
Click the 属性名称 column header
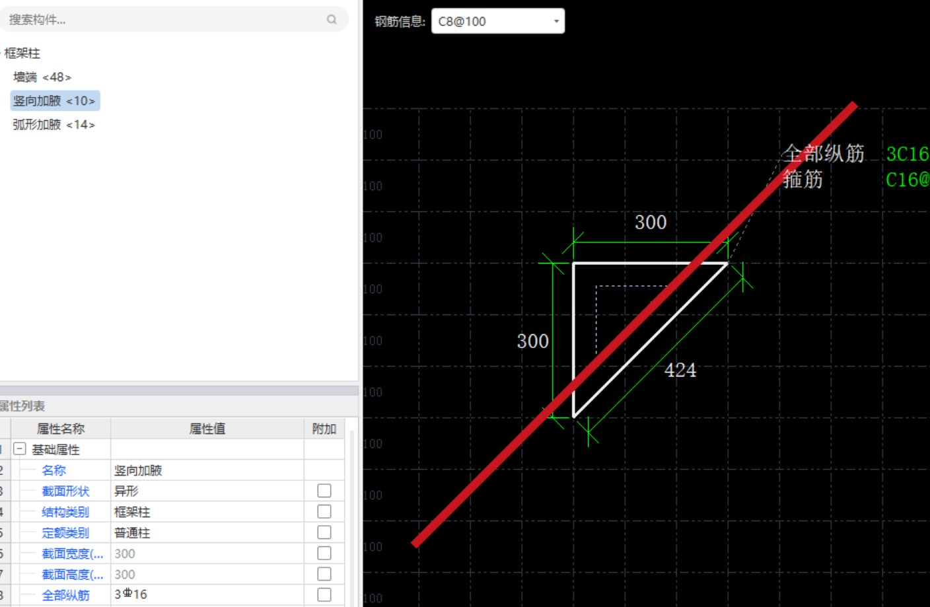(x=61, y=429)
